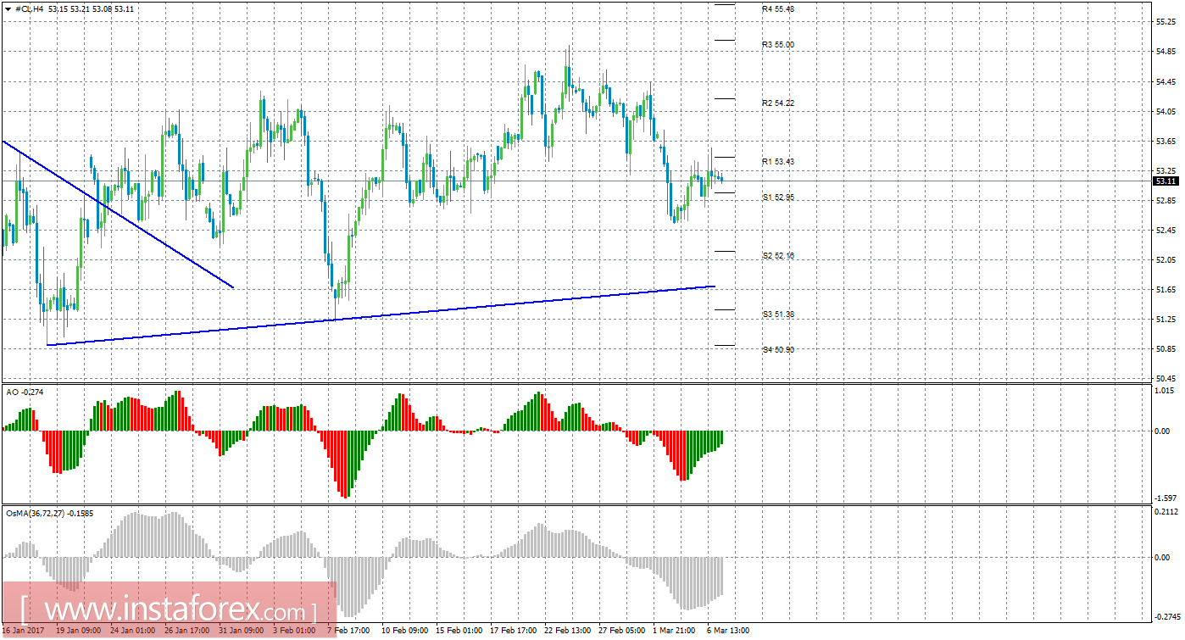The width and height of the screenshot is (1185, 640).
Task: Click the 27 Feb 05:00 time label
Action: [621, 631]
